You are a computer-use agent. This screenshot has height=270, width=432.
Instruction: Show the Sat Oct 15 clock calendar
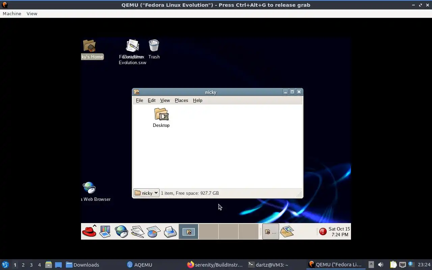click(339, 232)
